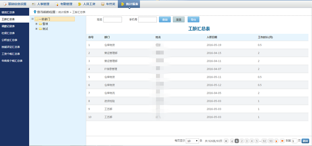Switch to the 考勤管理 tab
The image size is (312, 146).
(64, 4)
